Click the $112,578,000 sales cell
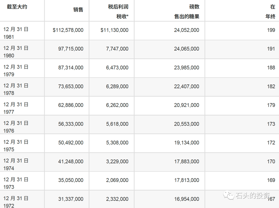This screenshot has width=279, height=208. click(x=68, y=30)
